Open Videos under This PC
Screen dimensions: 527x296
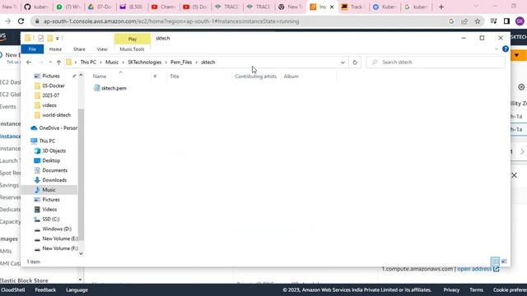[x=49, y=210]
